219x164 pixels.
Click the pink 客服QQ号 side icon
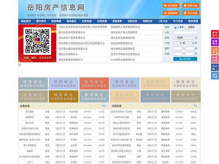(215, 59)
